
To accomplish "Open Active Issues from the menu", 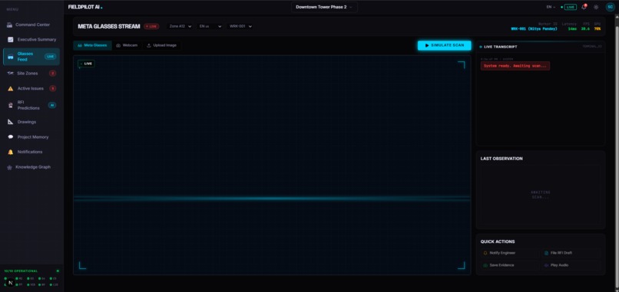I will pos(31,89).
